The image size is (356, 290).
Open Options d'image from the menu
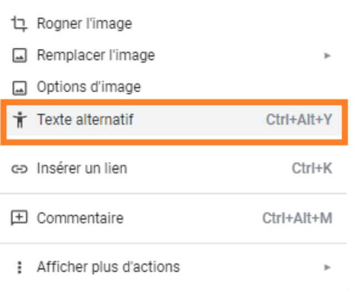[89, 87]
